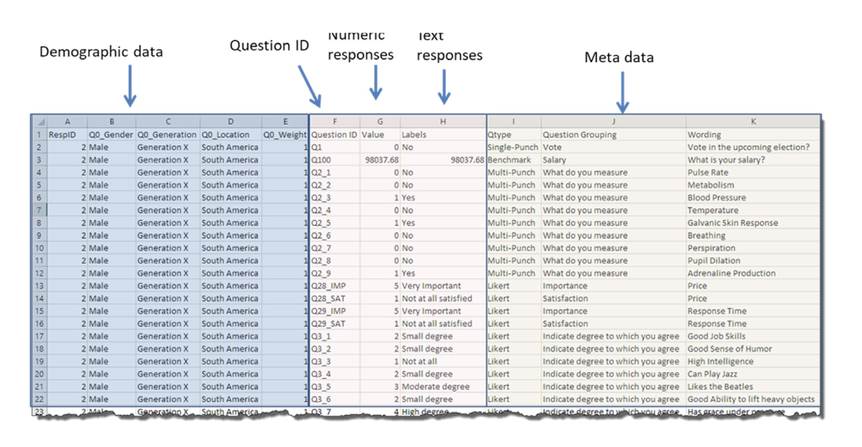The height and width of the screenshot is (447, 862).
Task: Click the Metabolism wording cell
Action: tap(753, 185)
